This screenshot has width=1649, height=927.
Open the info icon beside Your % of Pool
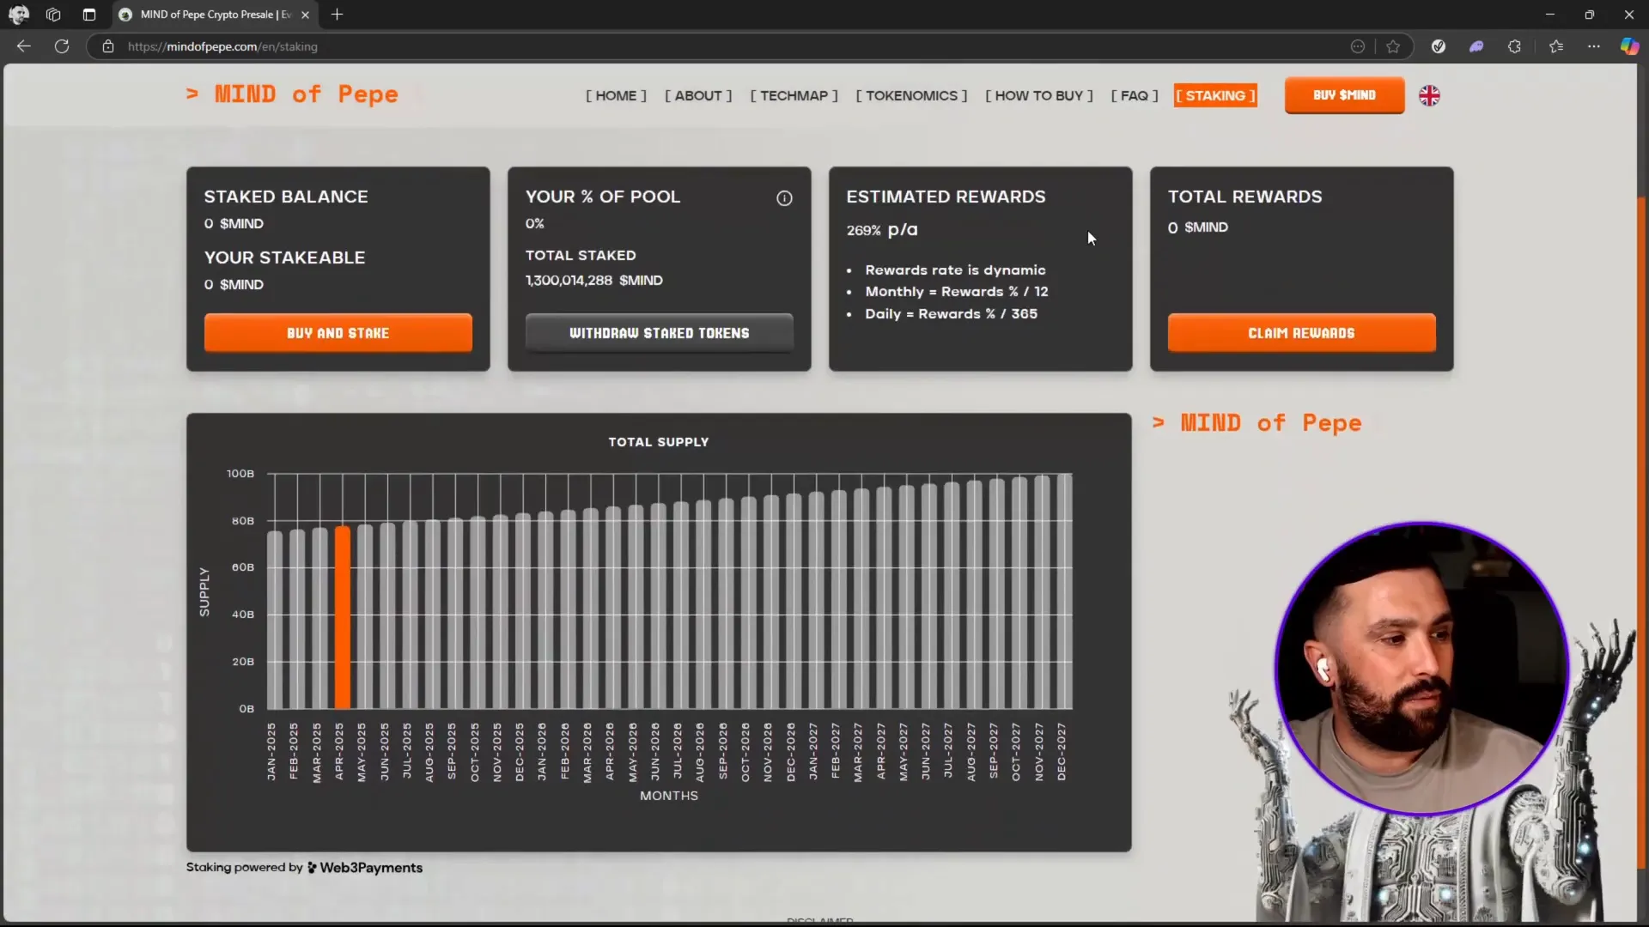click(x=784, y=198)
